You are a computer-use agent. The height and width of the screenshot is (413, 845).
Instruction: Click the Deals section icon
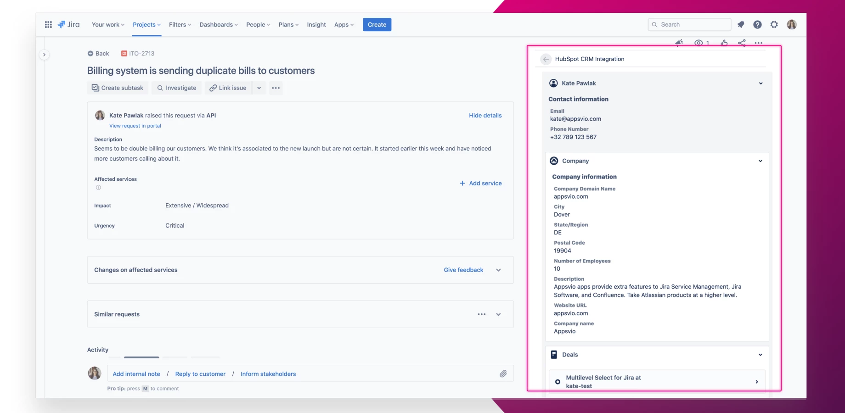(x=554, y=355)
